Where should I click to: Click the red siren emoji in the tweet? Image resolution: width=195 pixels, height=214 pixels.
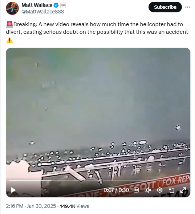(9, 24)
